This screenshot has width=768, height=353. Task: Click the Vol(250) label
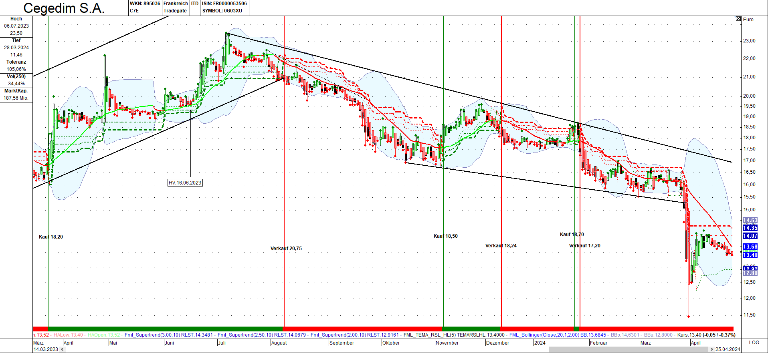click(16, 76)
